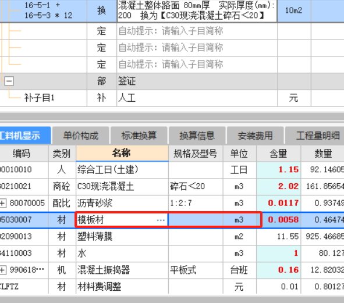Viewport: 344px width, 303px height.
Task: Click the 0.16 含量 value
Action: click(278, 270)
